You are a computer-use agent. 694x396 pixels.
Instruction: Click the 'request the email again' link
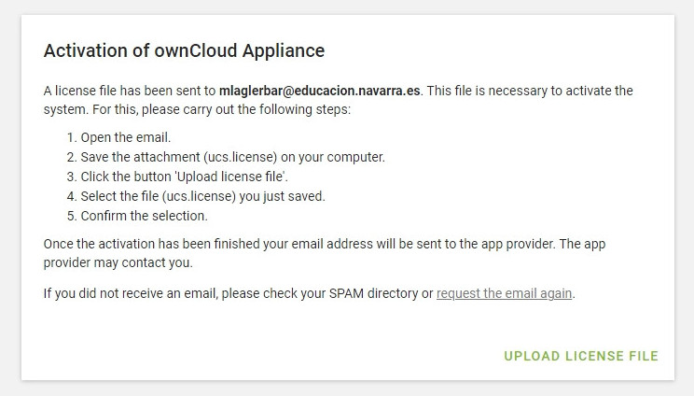pyautogui.click(x=504, y=293)
